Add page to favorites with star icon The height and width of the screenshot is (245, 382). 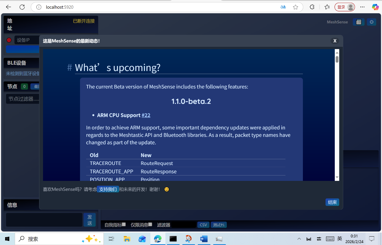tap(296, 7)
